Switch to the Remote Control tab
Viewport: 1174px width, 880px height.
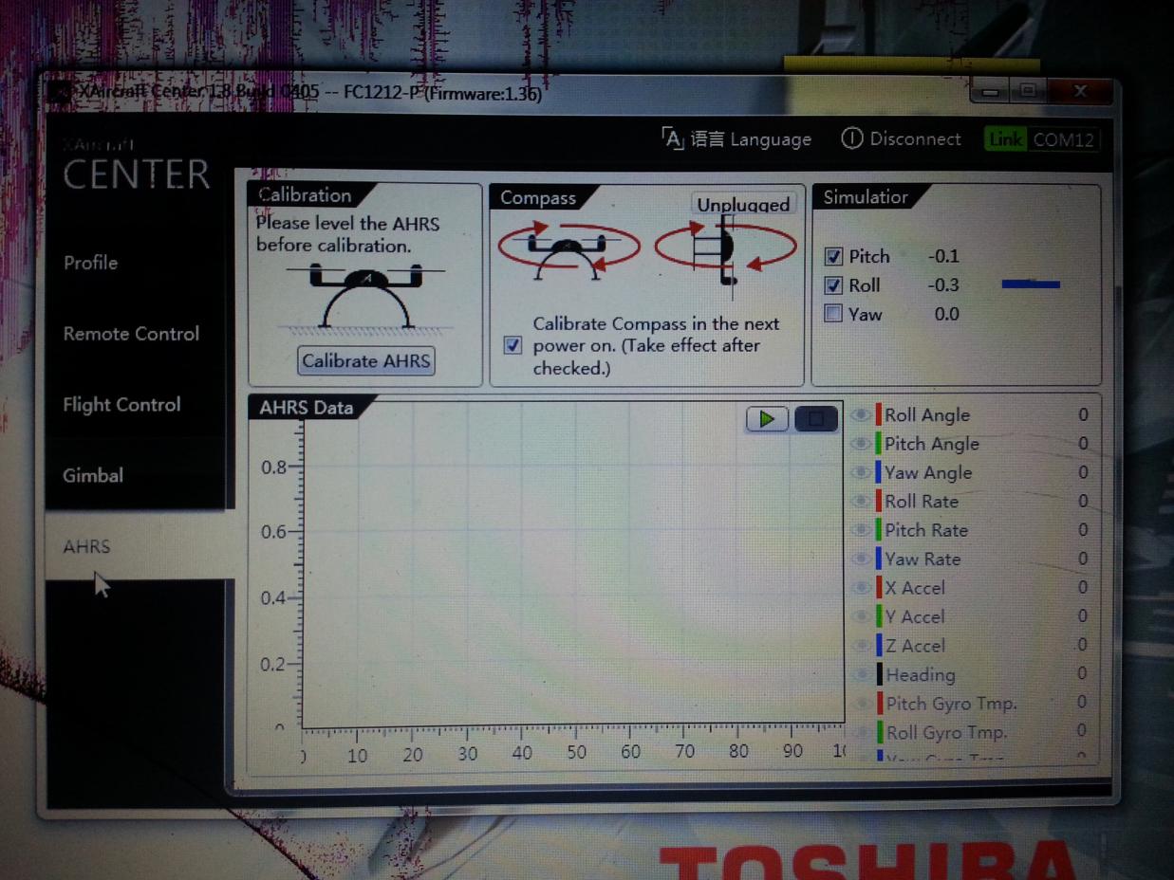(131, 334)
